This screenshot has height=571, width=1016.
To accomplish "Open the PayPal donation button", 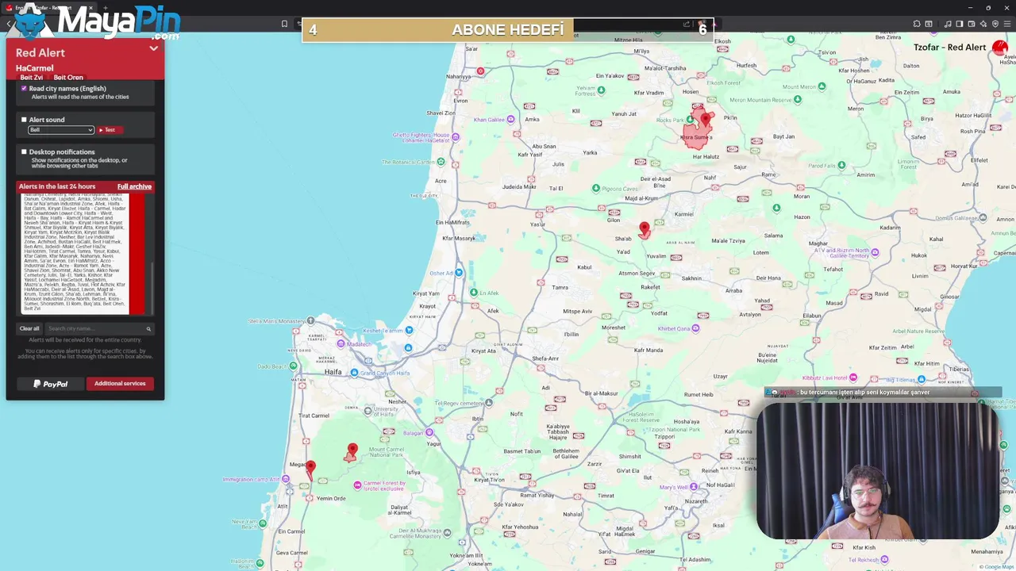I will [51, 384].
